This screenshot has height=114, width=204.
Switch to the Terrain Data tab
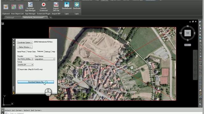tap(31, 52)
